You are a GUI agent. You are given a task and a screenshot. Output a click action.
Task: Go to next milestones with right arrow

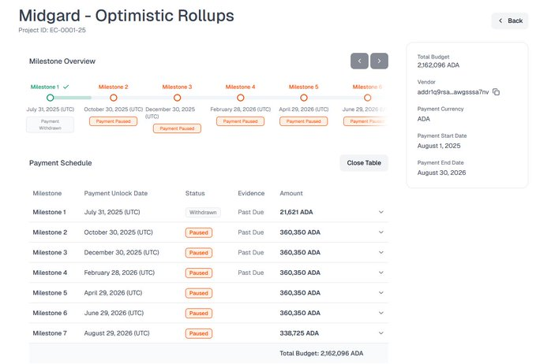379,61
